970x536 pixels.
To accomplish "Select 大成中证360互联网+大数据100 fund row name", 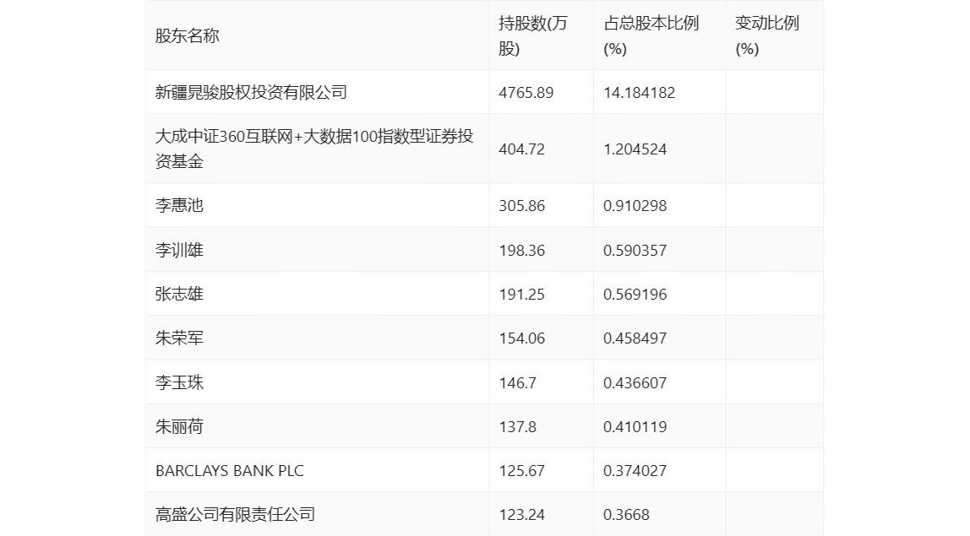I will point(314,149).
